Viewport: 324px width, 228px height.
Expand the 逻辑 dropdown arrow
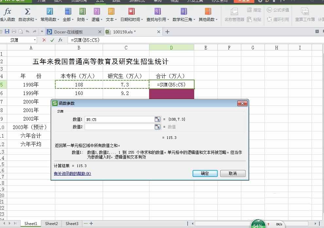point(101,20)
